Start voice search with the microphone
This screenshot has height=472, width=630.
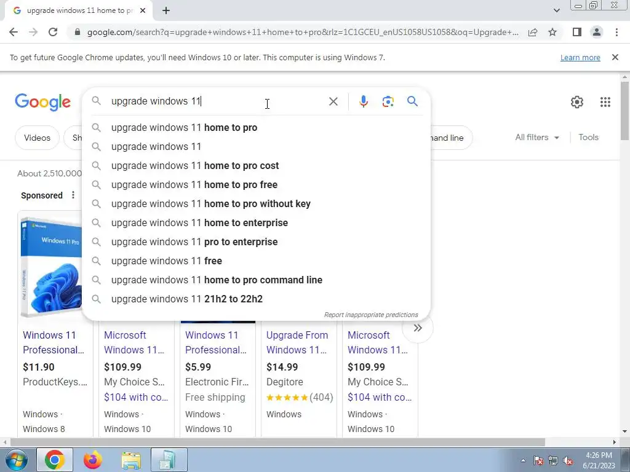coord(364,101)
